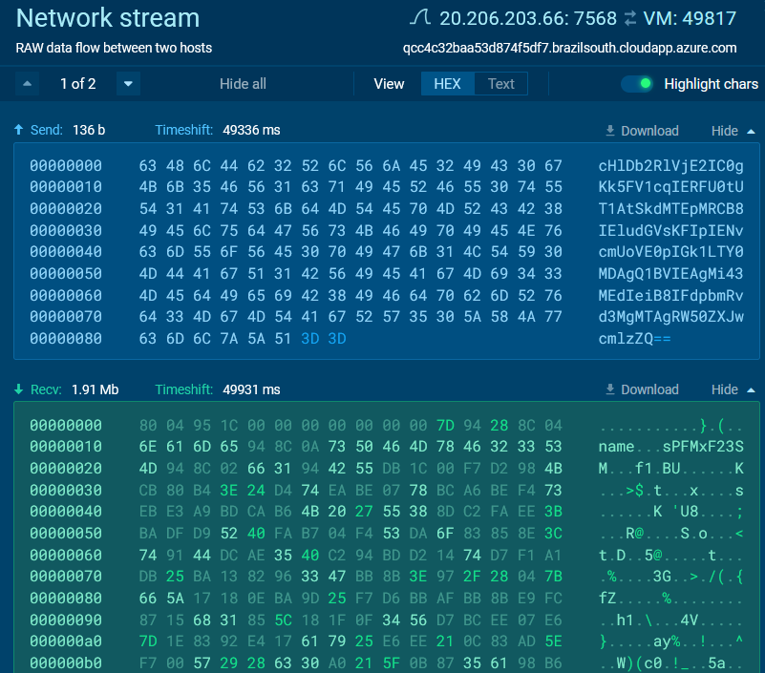
Task: Select Send offset 00000050 row
Action: [x=387, y=274]
